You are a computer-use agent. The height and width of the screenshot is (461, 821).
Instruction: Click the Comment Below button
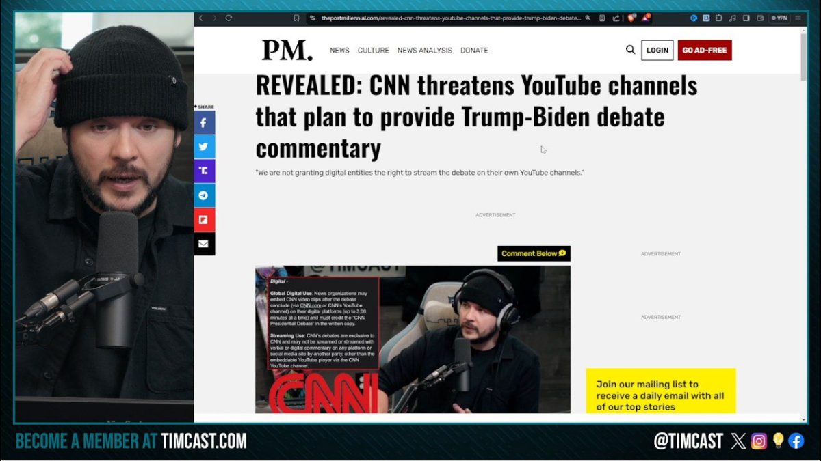[x=534, y=253]
